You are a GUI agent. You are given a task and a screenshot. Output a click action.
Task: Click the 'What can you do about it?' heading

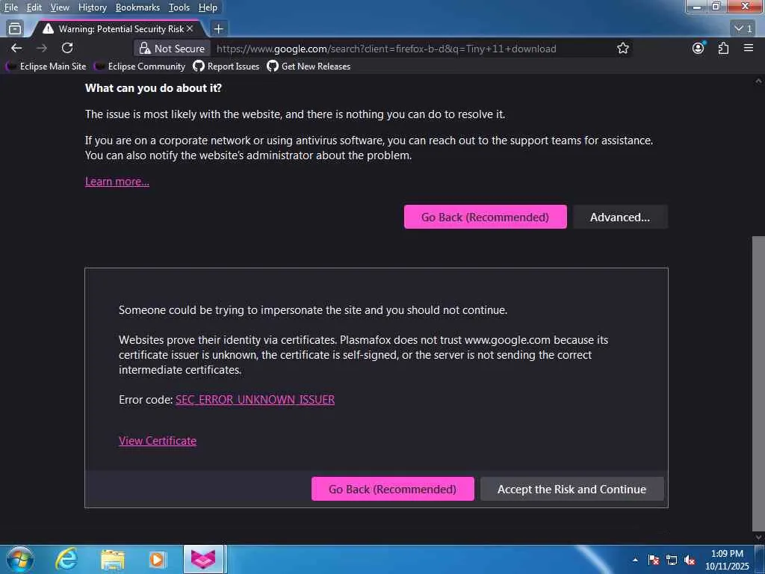point(153,88)
